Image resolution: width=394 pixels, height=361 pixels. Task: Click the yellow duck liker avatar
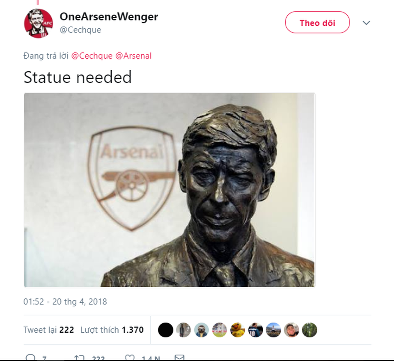coord(237,330)
